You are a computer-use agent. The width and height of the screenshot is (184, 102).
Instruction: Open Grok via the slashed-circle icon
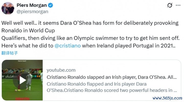169,6
